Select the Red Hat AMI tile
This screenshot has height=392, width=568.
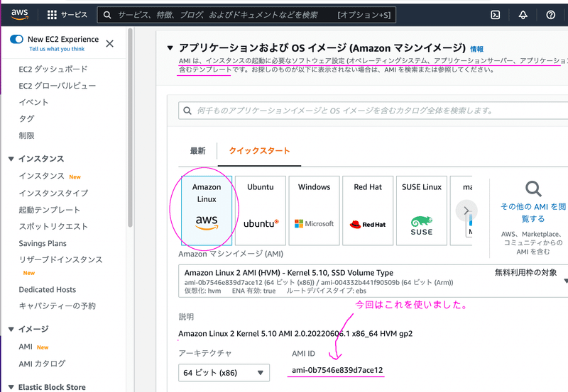coord(368,211)
